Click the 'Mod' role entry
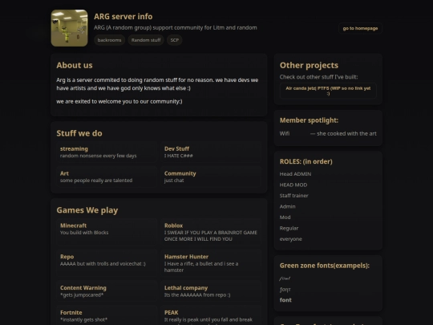This screenshot has width=433, height=325. click(x=285, y=217)
